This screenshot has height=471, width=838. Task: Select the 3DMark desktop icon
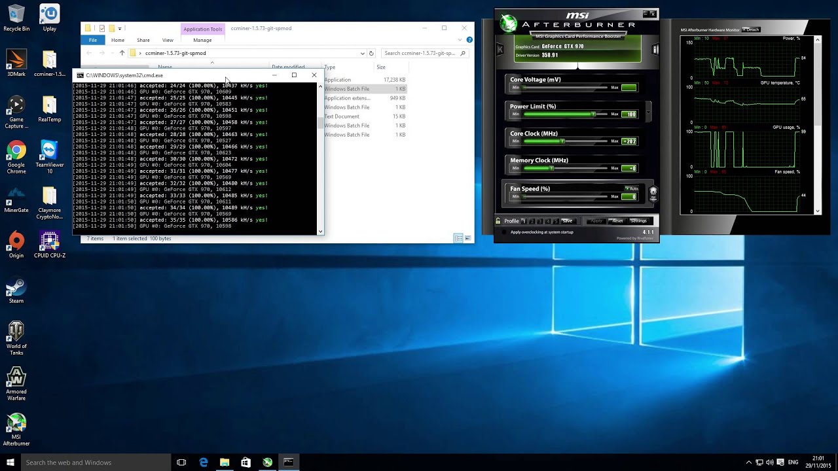[x=16, y=63]
